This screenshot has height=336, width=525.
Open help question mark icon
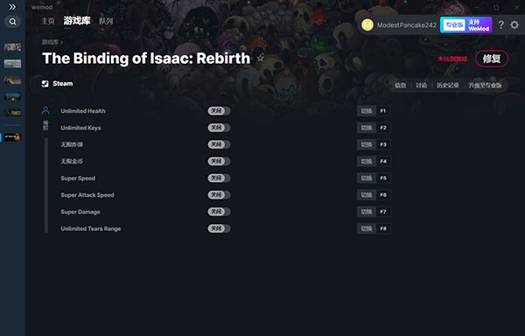[500, 25]
